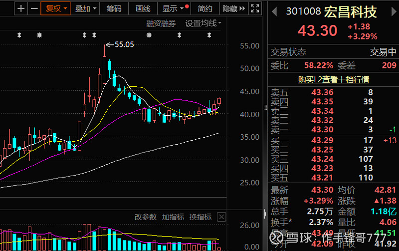This screenshot has width=399, height=251.
Task: Click the 买三 volume 107
Action: 366,159
